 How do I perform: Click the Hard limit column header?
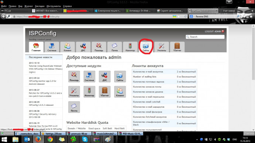click(x=119, y=128)
